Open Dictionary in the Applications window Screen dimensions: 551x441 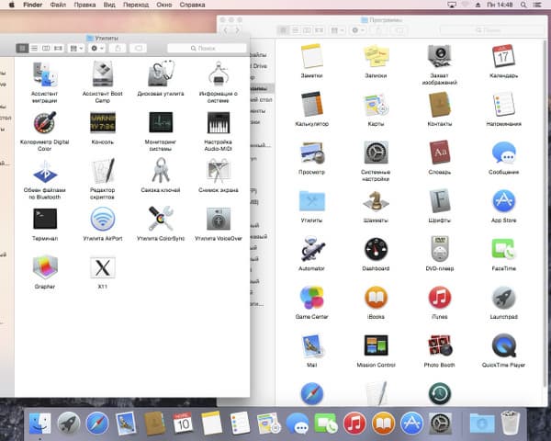pyautogui.click(x=439, y=153)
